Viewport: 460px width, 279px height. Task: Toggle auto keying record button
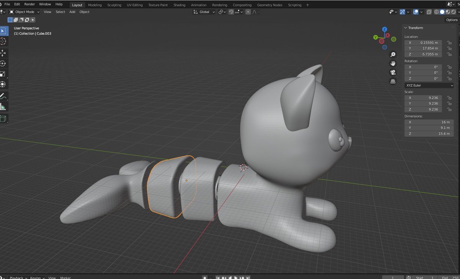[x=205, y=277]
